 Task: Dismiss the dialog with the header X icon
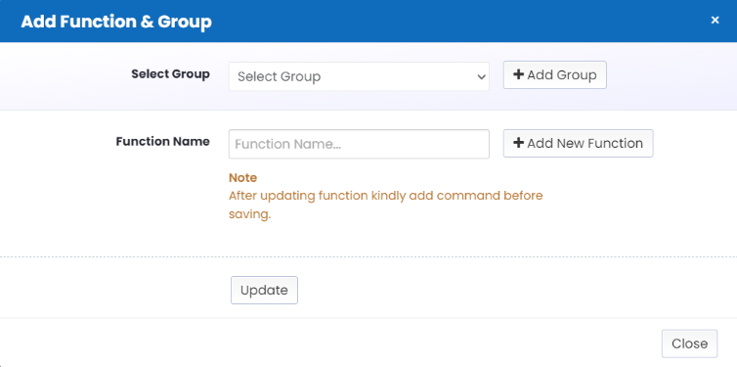pyautogui.click(x=715, y=21)
